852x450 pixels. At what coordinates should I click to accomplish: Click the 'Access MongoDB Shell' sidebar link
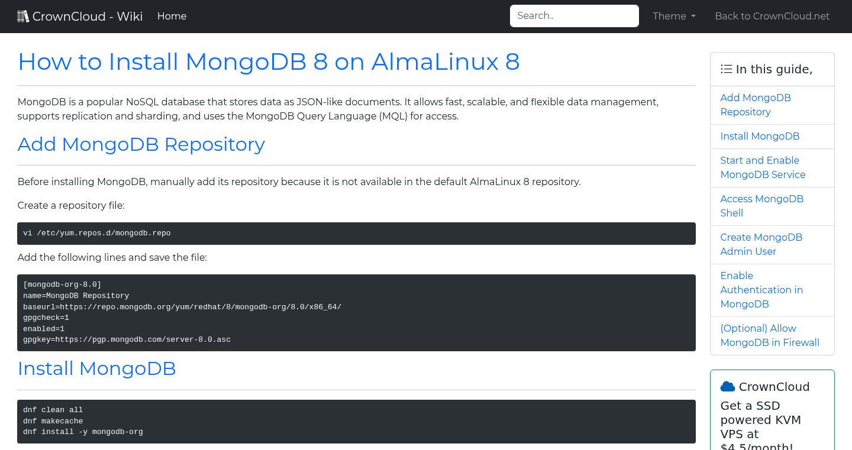click(x=761, y=206)
